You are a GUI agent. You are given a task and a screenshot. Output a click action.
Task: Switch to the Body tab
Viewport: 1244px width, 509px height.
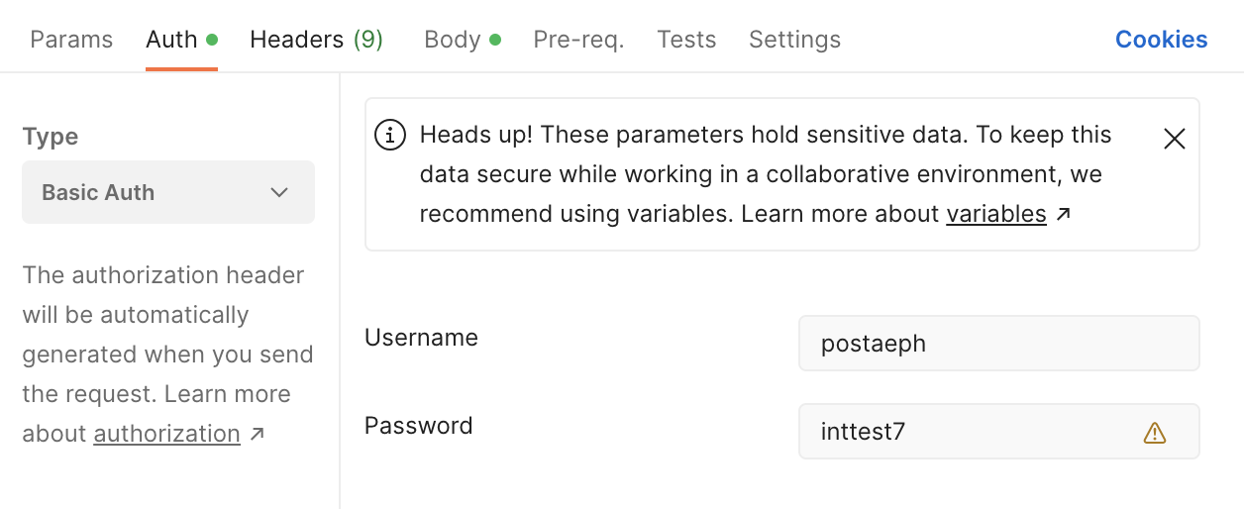pos(452,40)
